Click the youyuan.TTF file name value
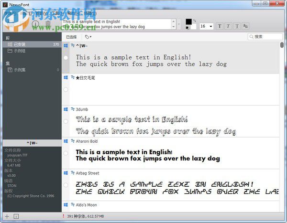The height and width of the screenshot is (223, 287). pyautogui.click(x=17, y=155)
